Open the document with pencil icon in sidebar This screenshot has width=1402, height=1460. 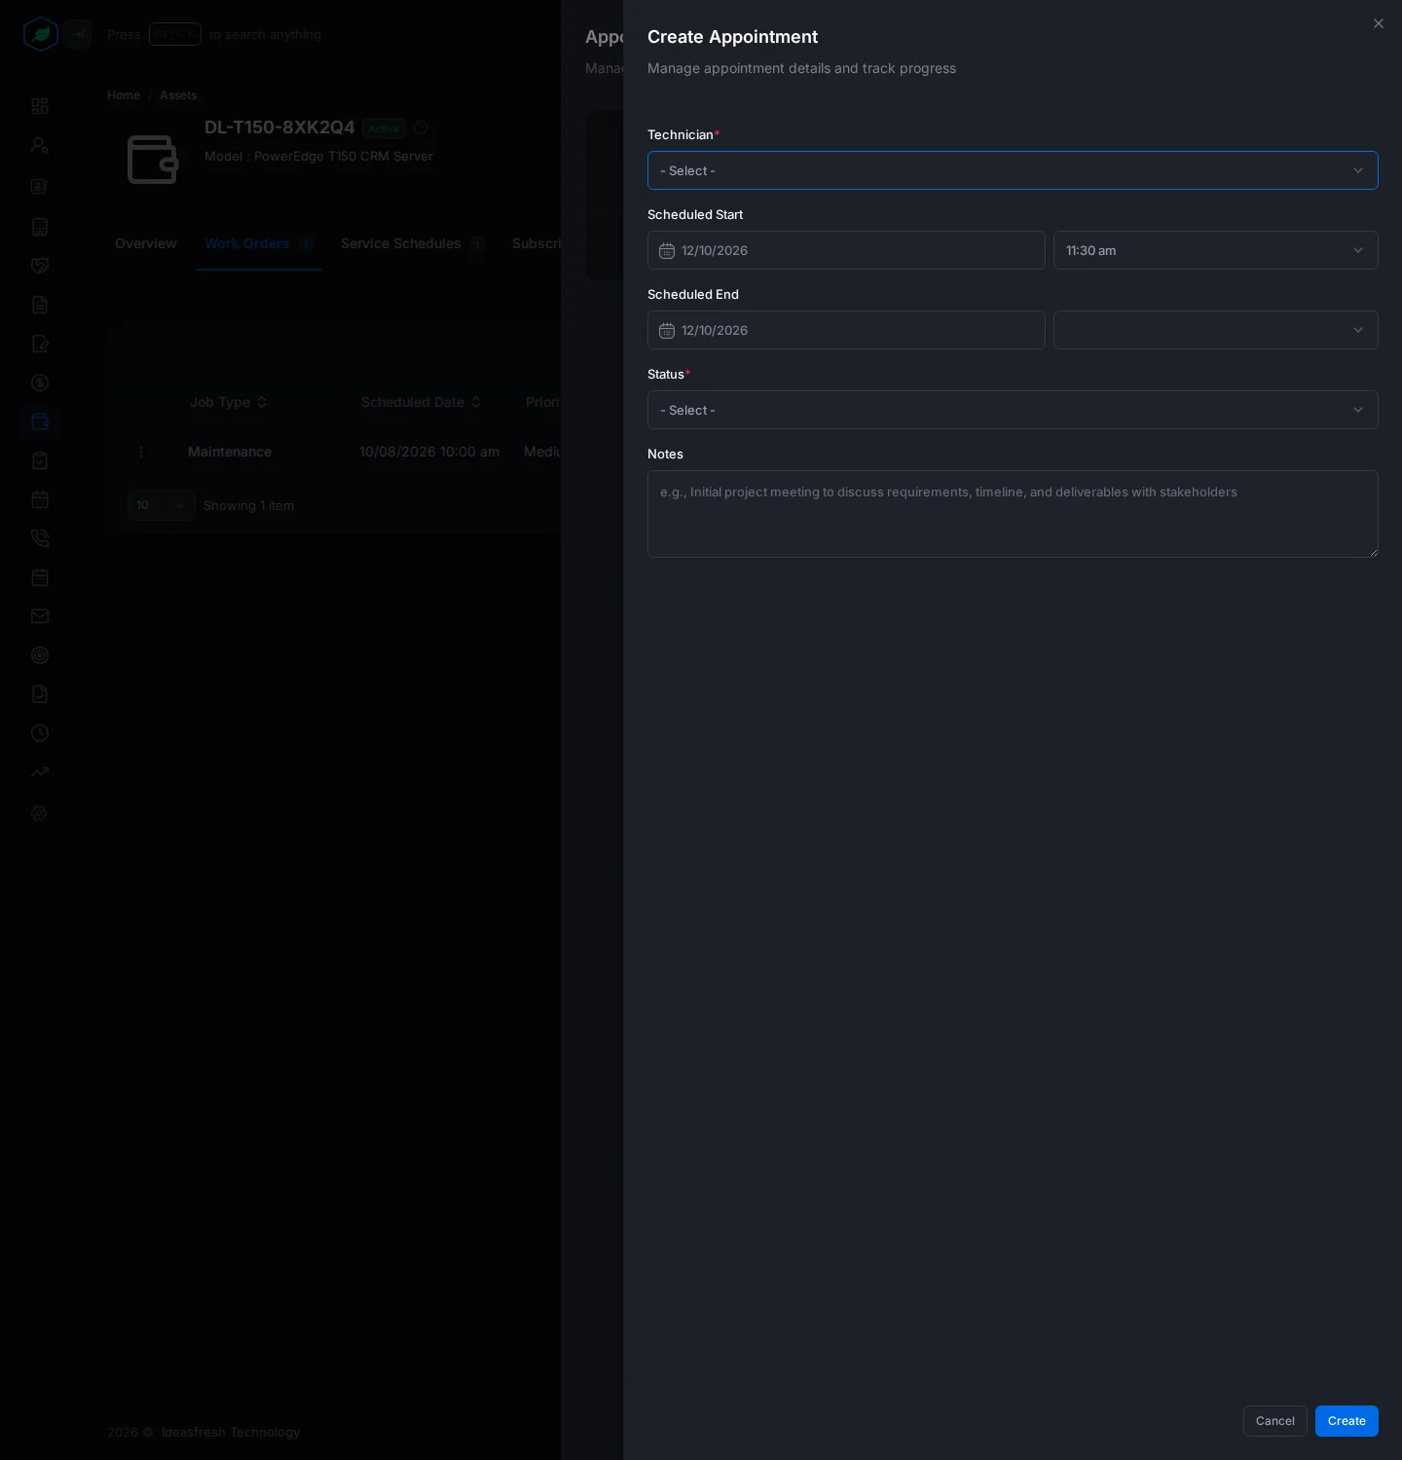pyautogui.click(x=40, y=344)
